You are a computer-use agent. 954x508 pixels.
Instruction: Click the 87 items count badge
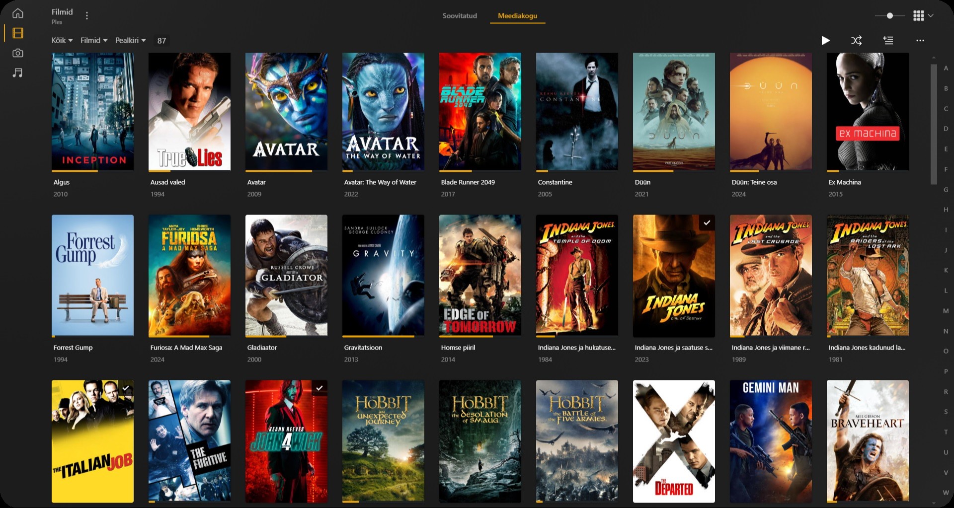[161, 41]
